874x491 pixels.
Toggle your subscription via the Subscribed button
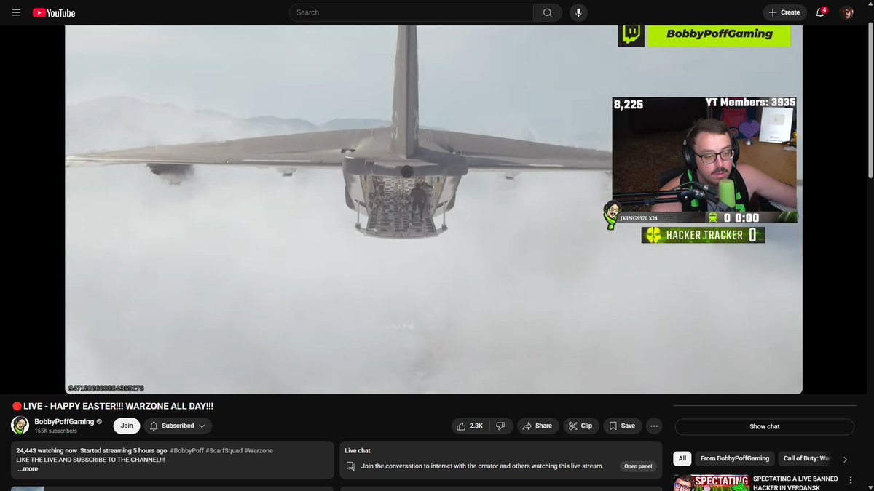pyautogui.click(x=178, y=426)
